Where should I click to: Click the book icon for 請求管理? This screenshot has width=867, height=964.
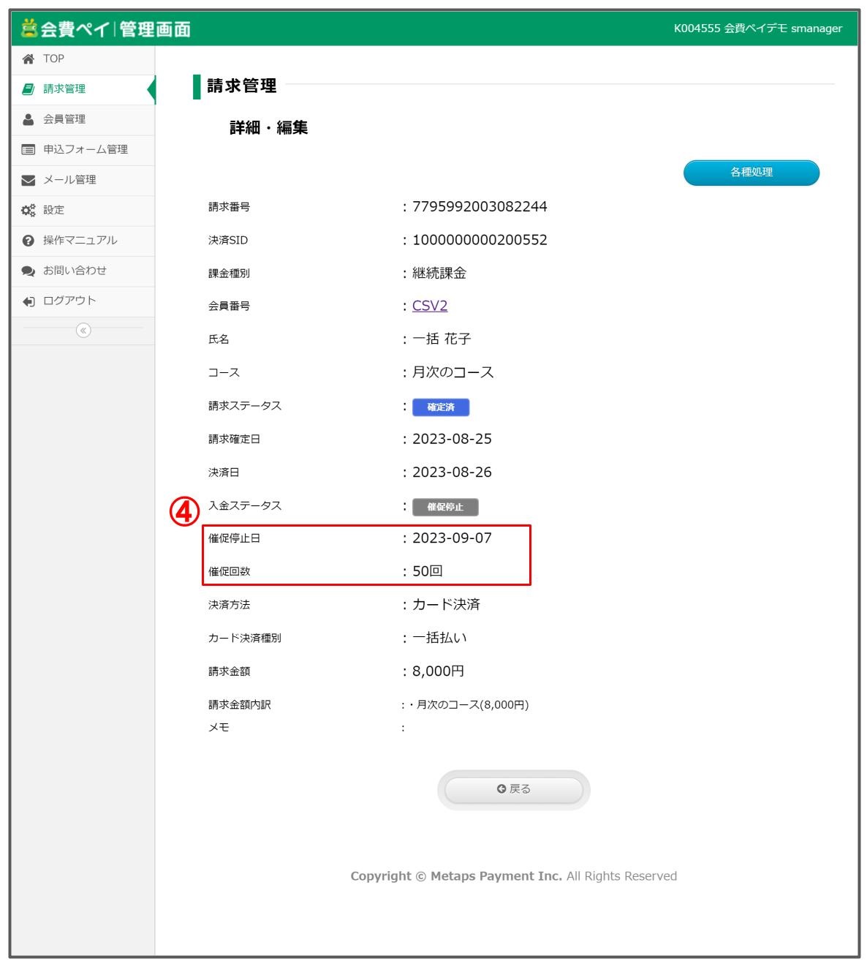pyautogui.click(x=29, y=89)
